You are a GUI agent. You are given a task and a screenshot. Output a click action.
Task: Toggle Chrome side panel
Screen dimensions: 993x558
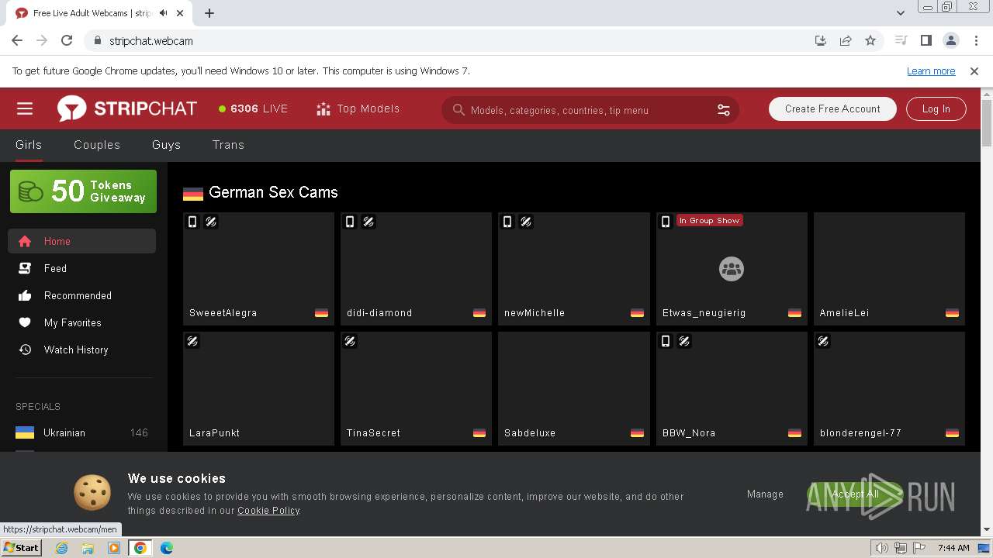click(x=926, y=41)
